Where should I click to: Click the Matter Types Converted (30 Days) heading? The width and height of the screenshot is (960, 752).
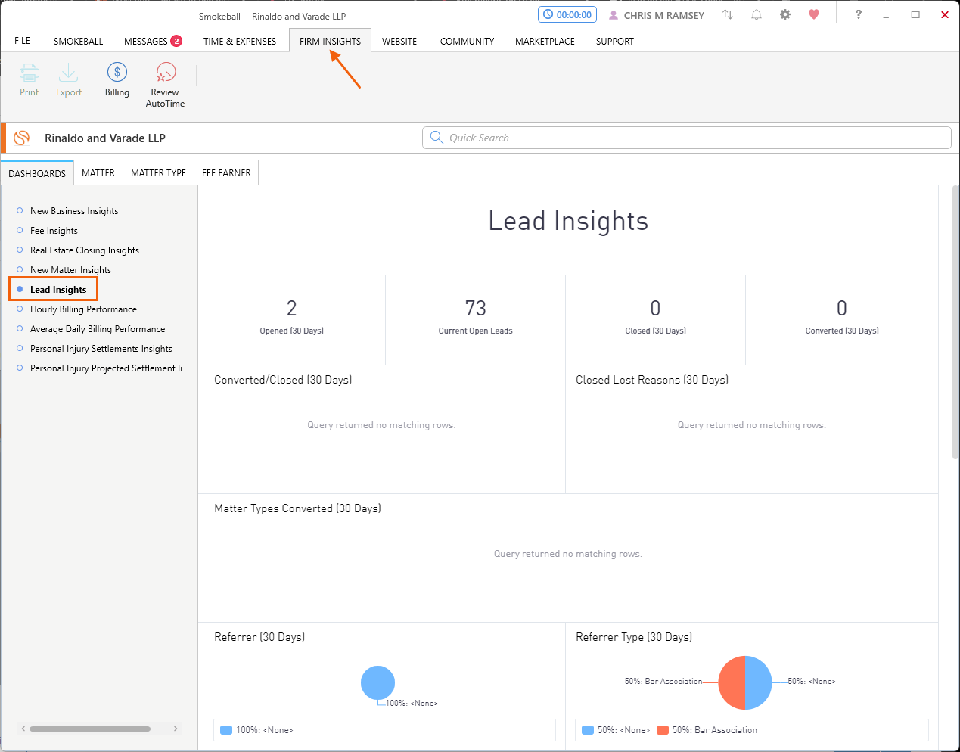[297, 508]
